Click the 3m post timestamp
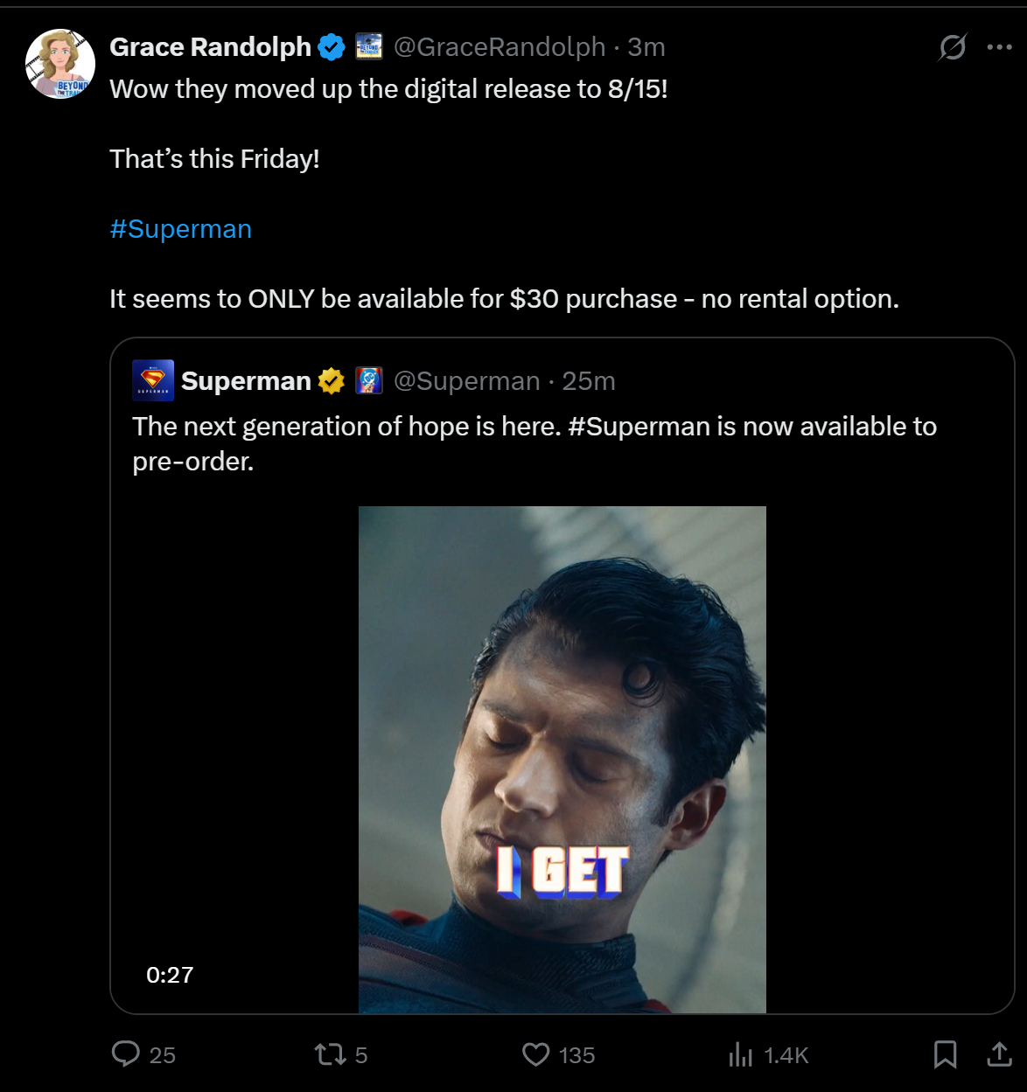1027x1092 pixels. pyautogui.click(x=646, y=47)
